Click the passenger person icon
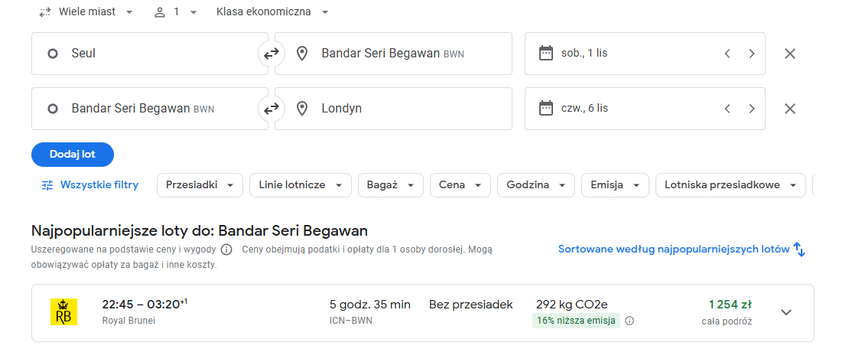The width and height of the screenshot is (862, 362). click(160, 12)
